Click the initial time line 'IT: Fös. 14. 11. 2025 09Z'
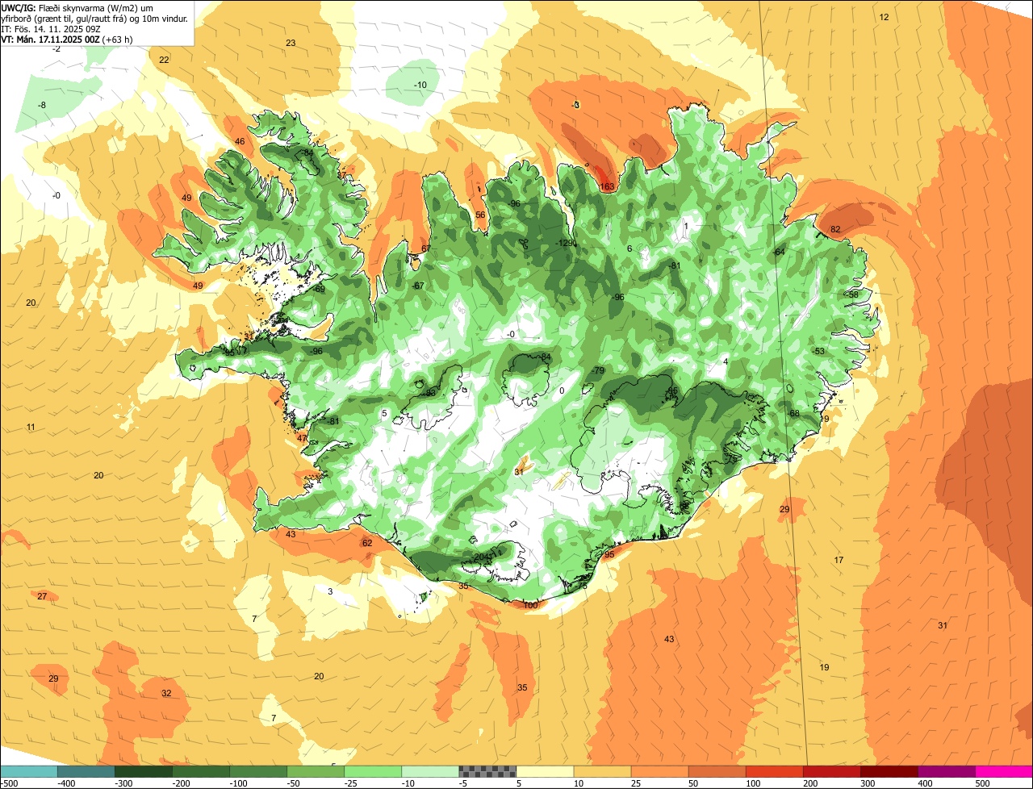The width and height of the screenshot is (1033, 789). [51, 29]
